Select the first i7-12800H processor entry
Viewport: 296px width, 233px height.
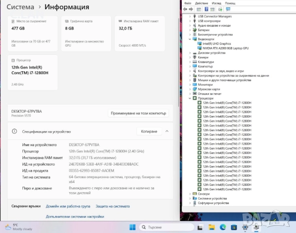click(227, 103)
